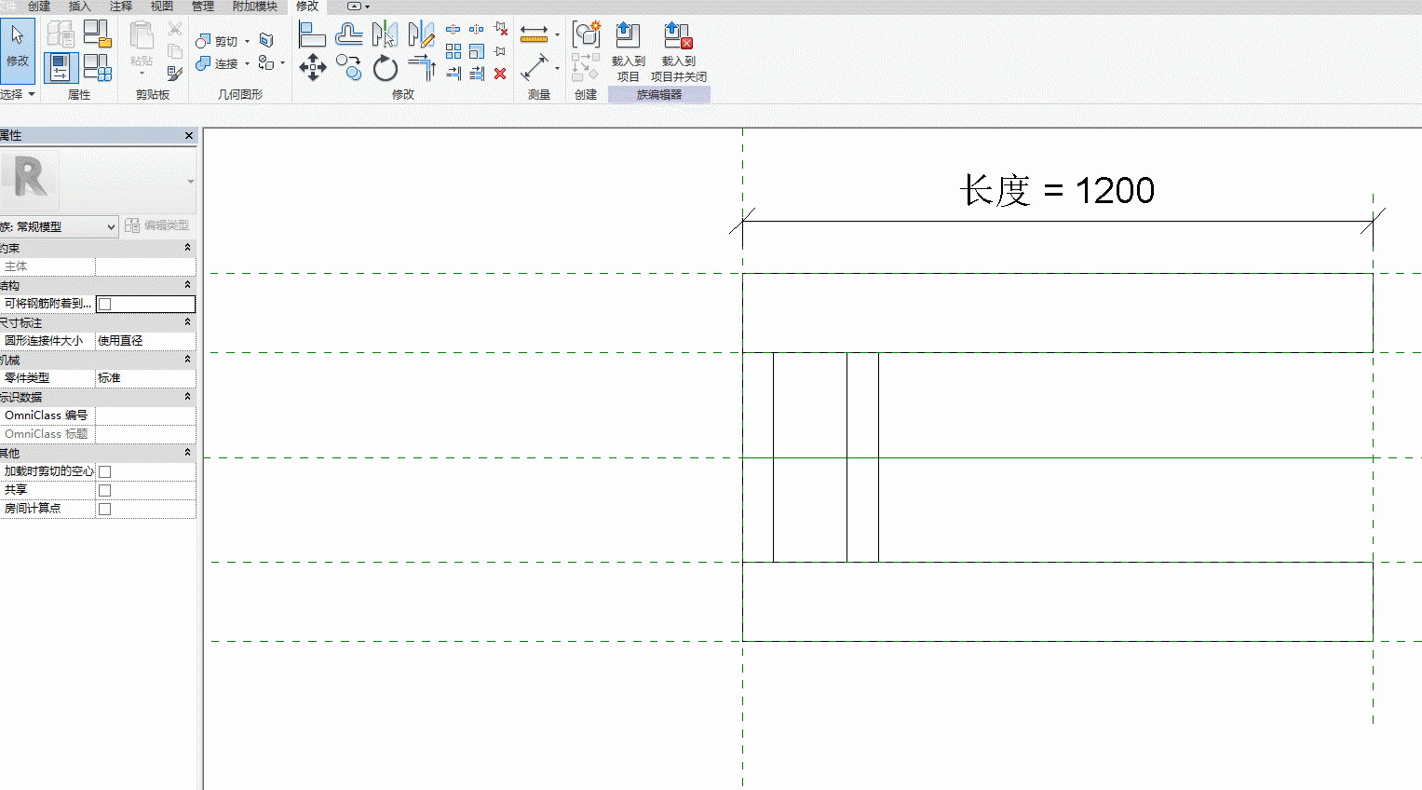
Task: Switch to the 管理 ribbon tab
Action: (x=203, y=7)
